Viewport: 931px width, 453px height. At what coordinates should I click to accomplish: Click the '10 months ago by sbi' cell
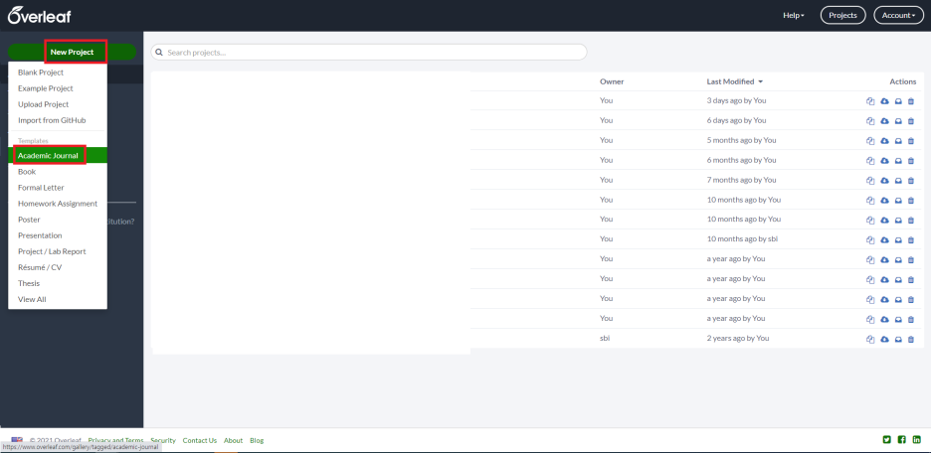pos(742,239)
